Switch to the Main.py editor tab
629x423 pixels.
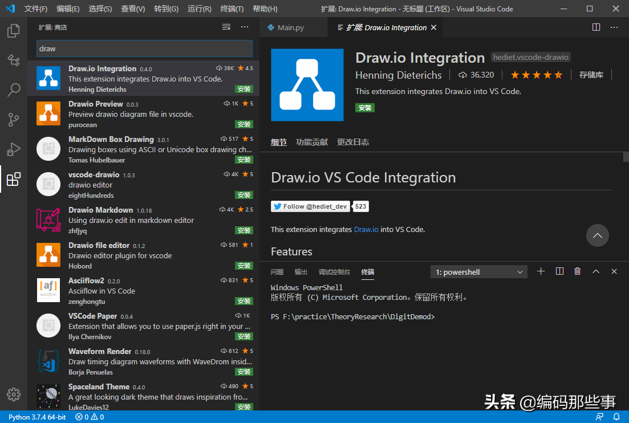click(294, 27)
